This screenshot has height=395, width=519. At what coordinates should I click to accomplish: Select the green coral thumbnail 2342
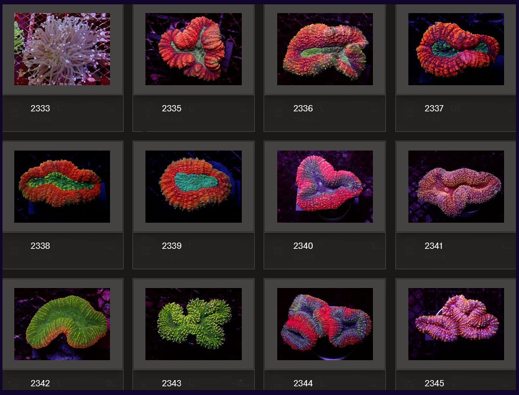pos(62,324)
